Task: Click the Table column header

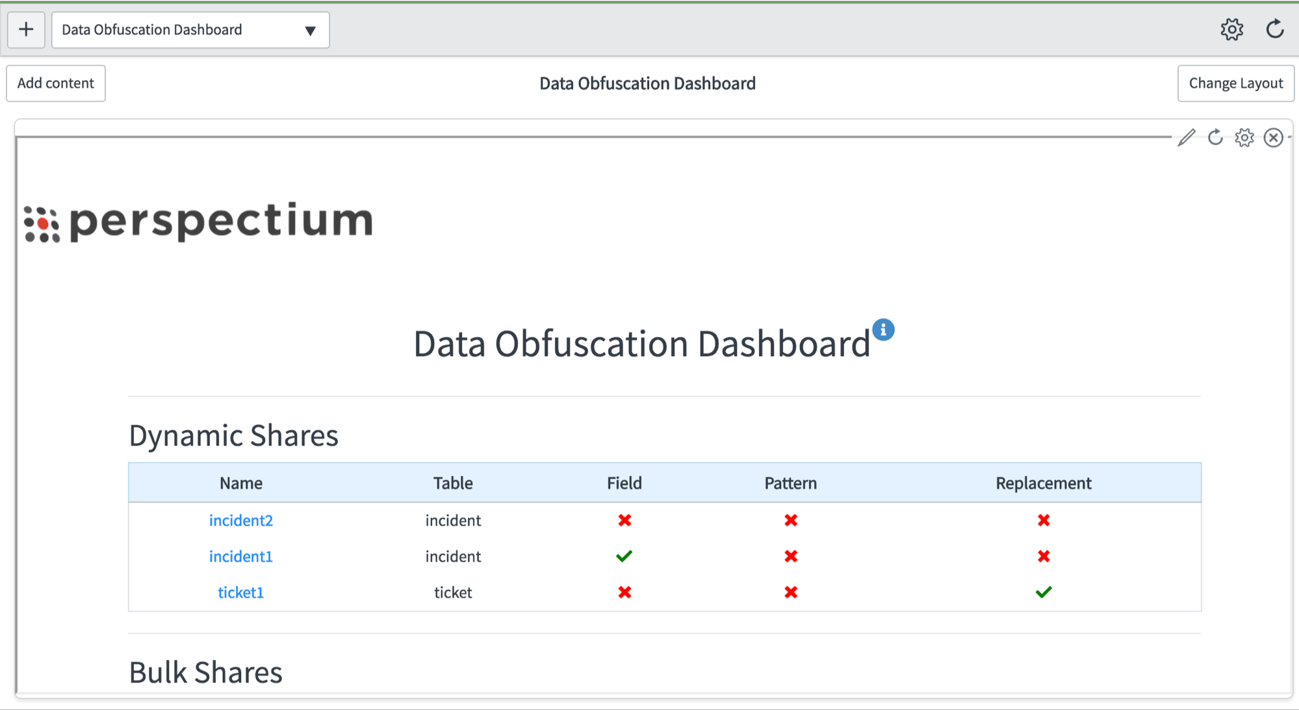Action: (453, 483)
